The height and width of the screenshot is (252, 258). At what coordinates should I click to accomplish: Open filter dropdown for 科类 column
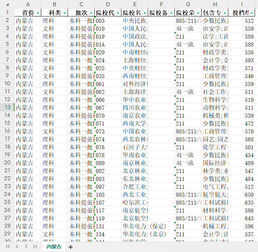[65, 13]
